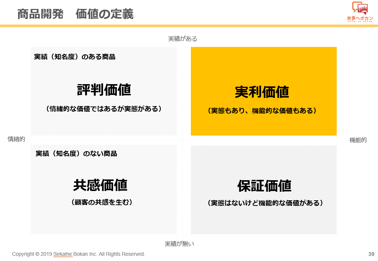Viewport: 378px width, 261px height.
Task: Click the subtitle 情緒的な価値ではあるが実態がある
Action: click(104, 109)
